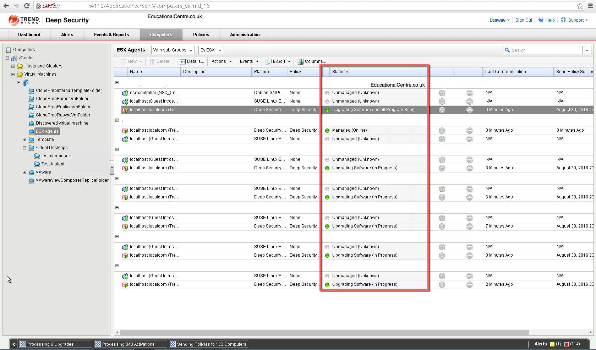Expand the Template folder node
The image size is (596, 350).
24,140
